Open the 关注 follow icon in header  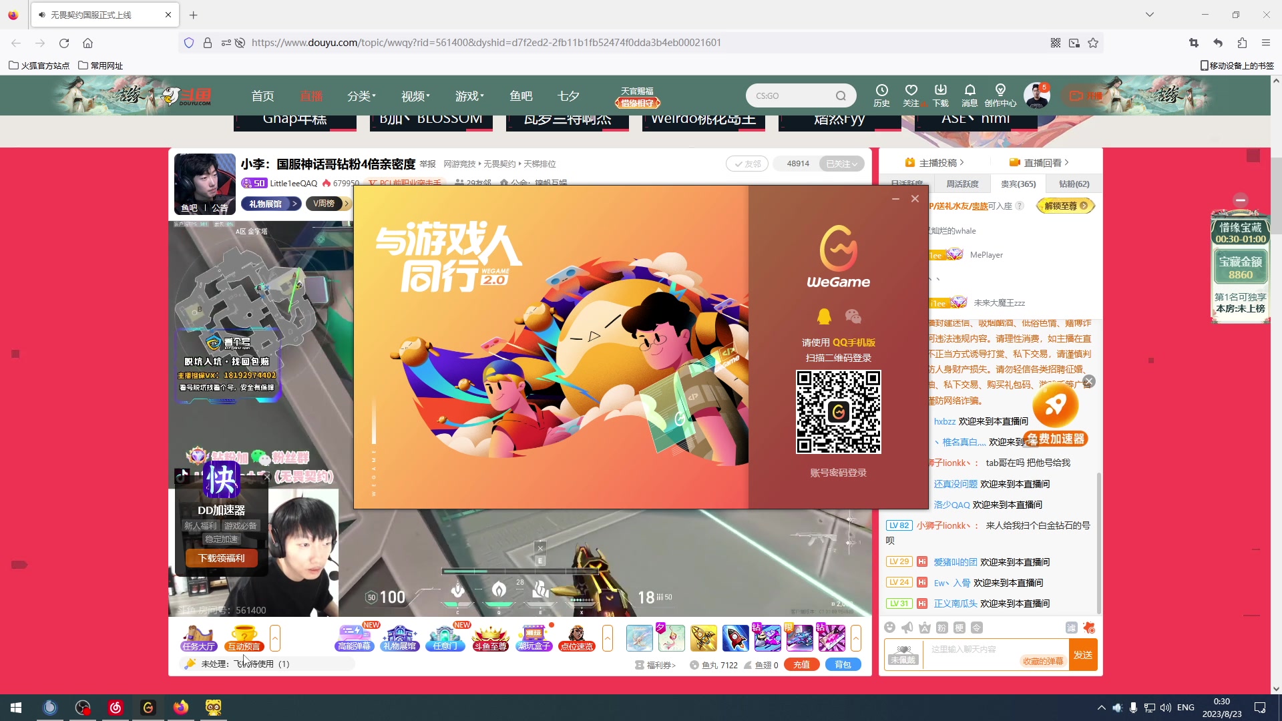911,95
